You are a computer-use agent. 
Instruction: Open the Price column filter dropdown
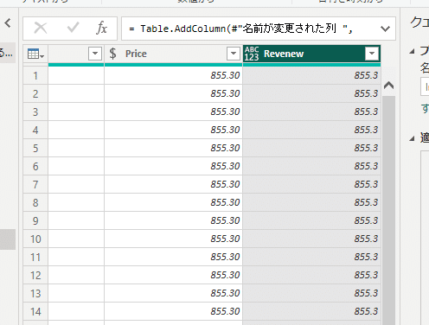[x=234, y=54]
